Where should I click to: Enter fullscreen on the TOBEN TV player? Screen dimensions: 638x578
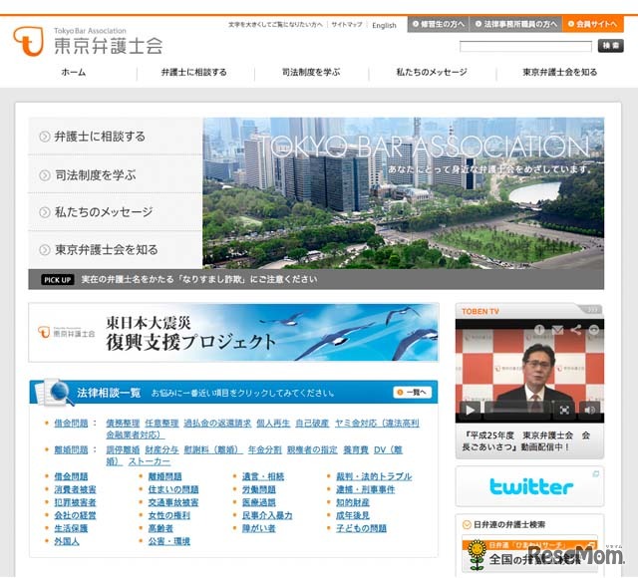(x=564, y=410)
